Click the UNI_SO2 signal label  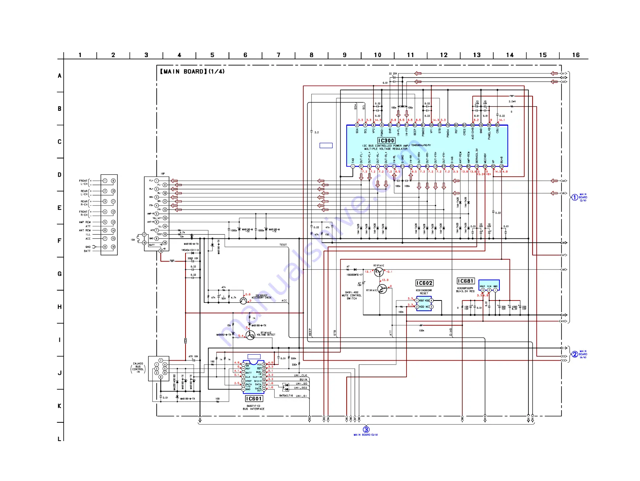pos(301,388)
